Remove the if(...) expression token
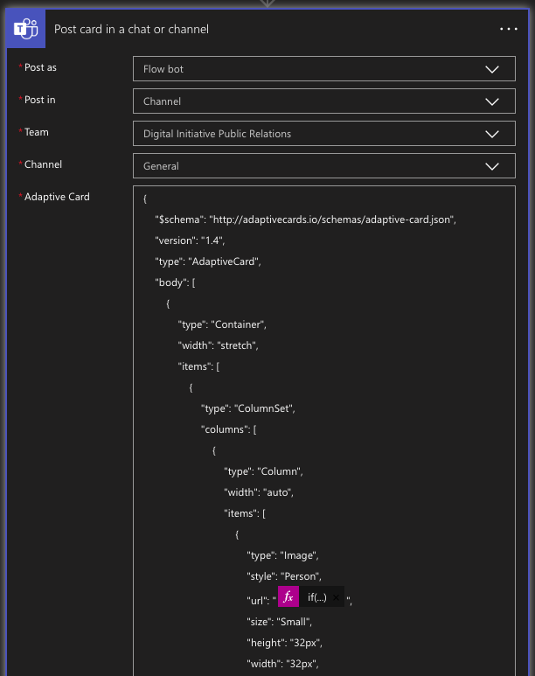 click(337, 597)
